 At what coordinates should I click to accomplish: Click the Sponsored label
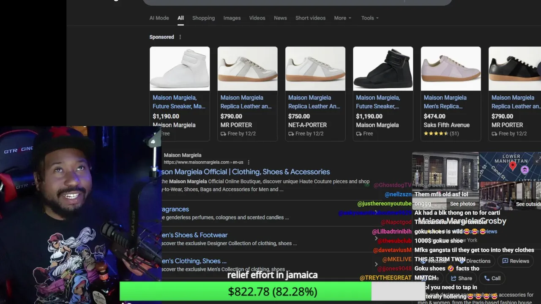(161, 37)
